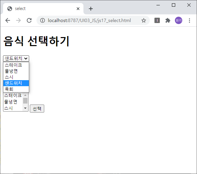This screenshot has width=197, height=174.
Task: Close the 'select' tab
Action: (x=78, y=9)
